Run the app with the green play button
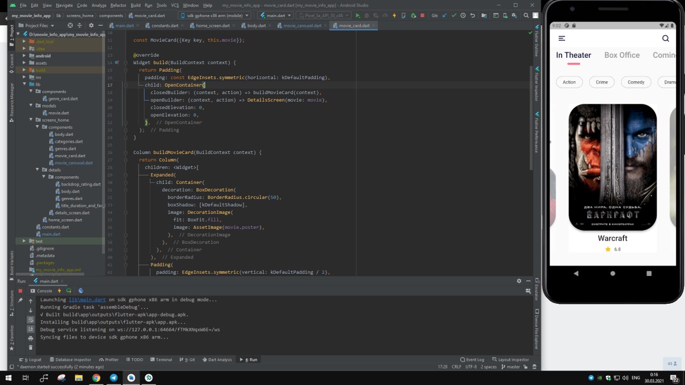This screenshot has height=385, width=685. point(358,16)
